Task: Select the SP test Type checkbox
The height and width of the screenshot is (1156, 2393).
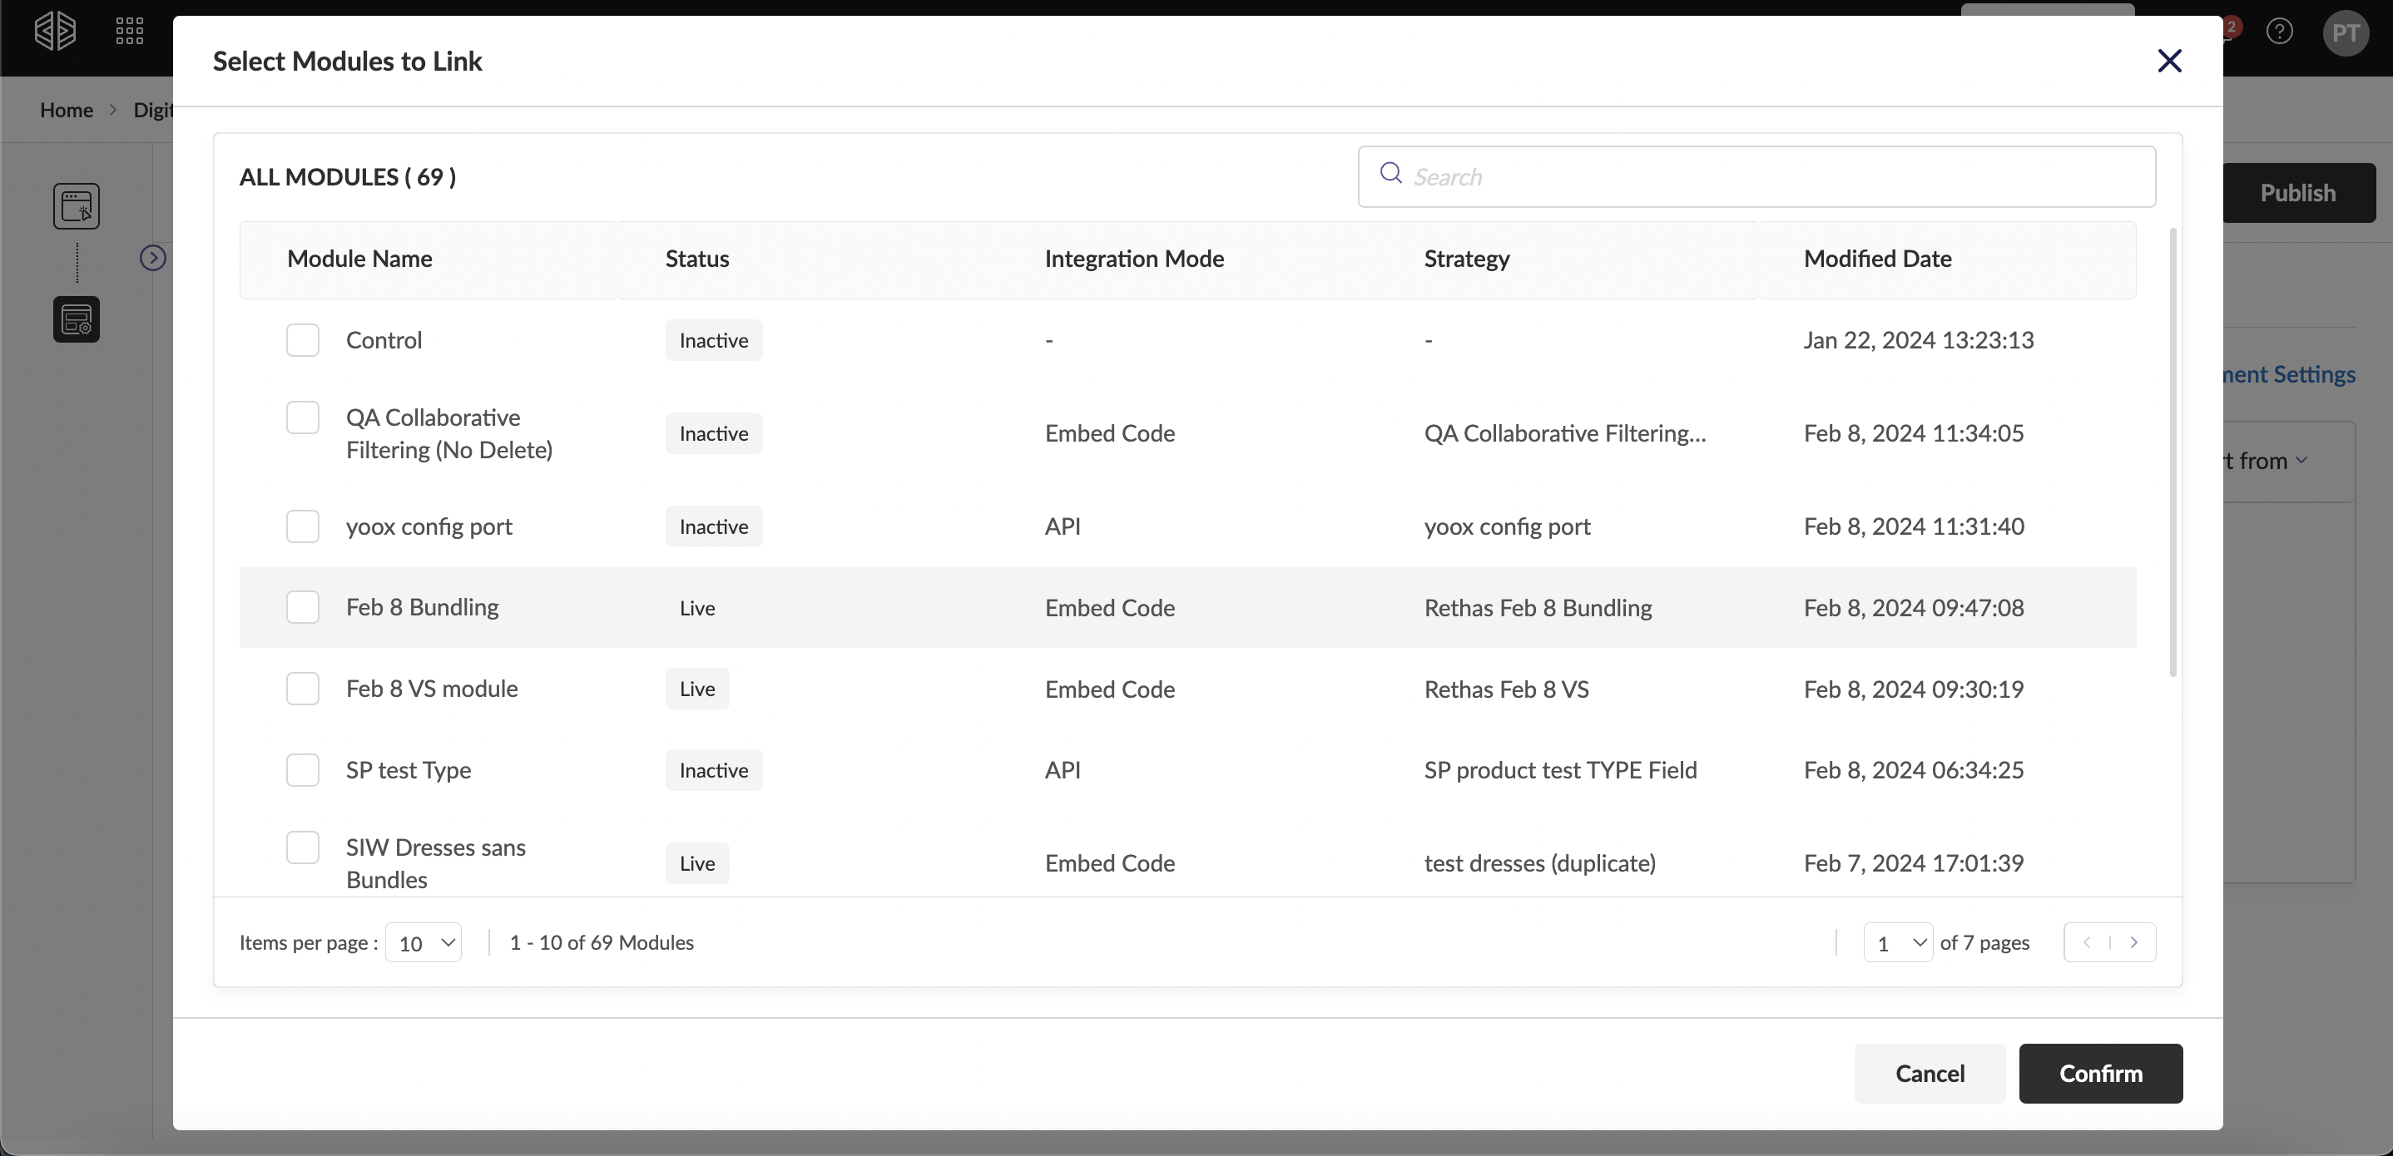Action: tap(303, 770)
